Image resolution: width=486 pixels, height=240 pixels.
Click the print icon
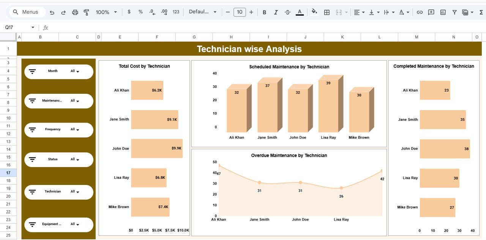pos(75,12)
